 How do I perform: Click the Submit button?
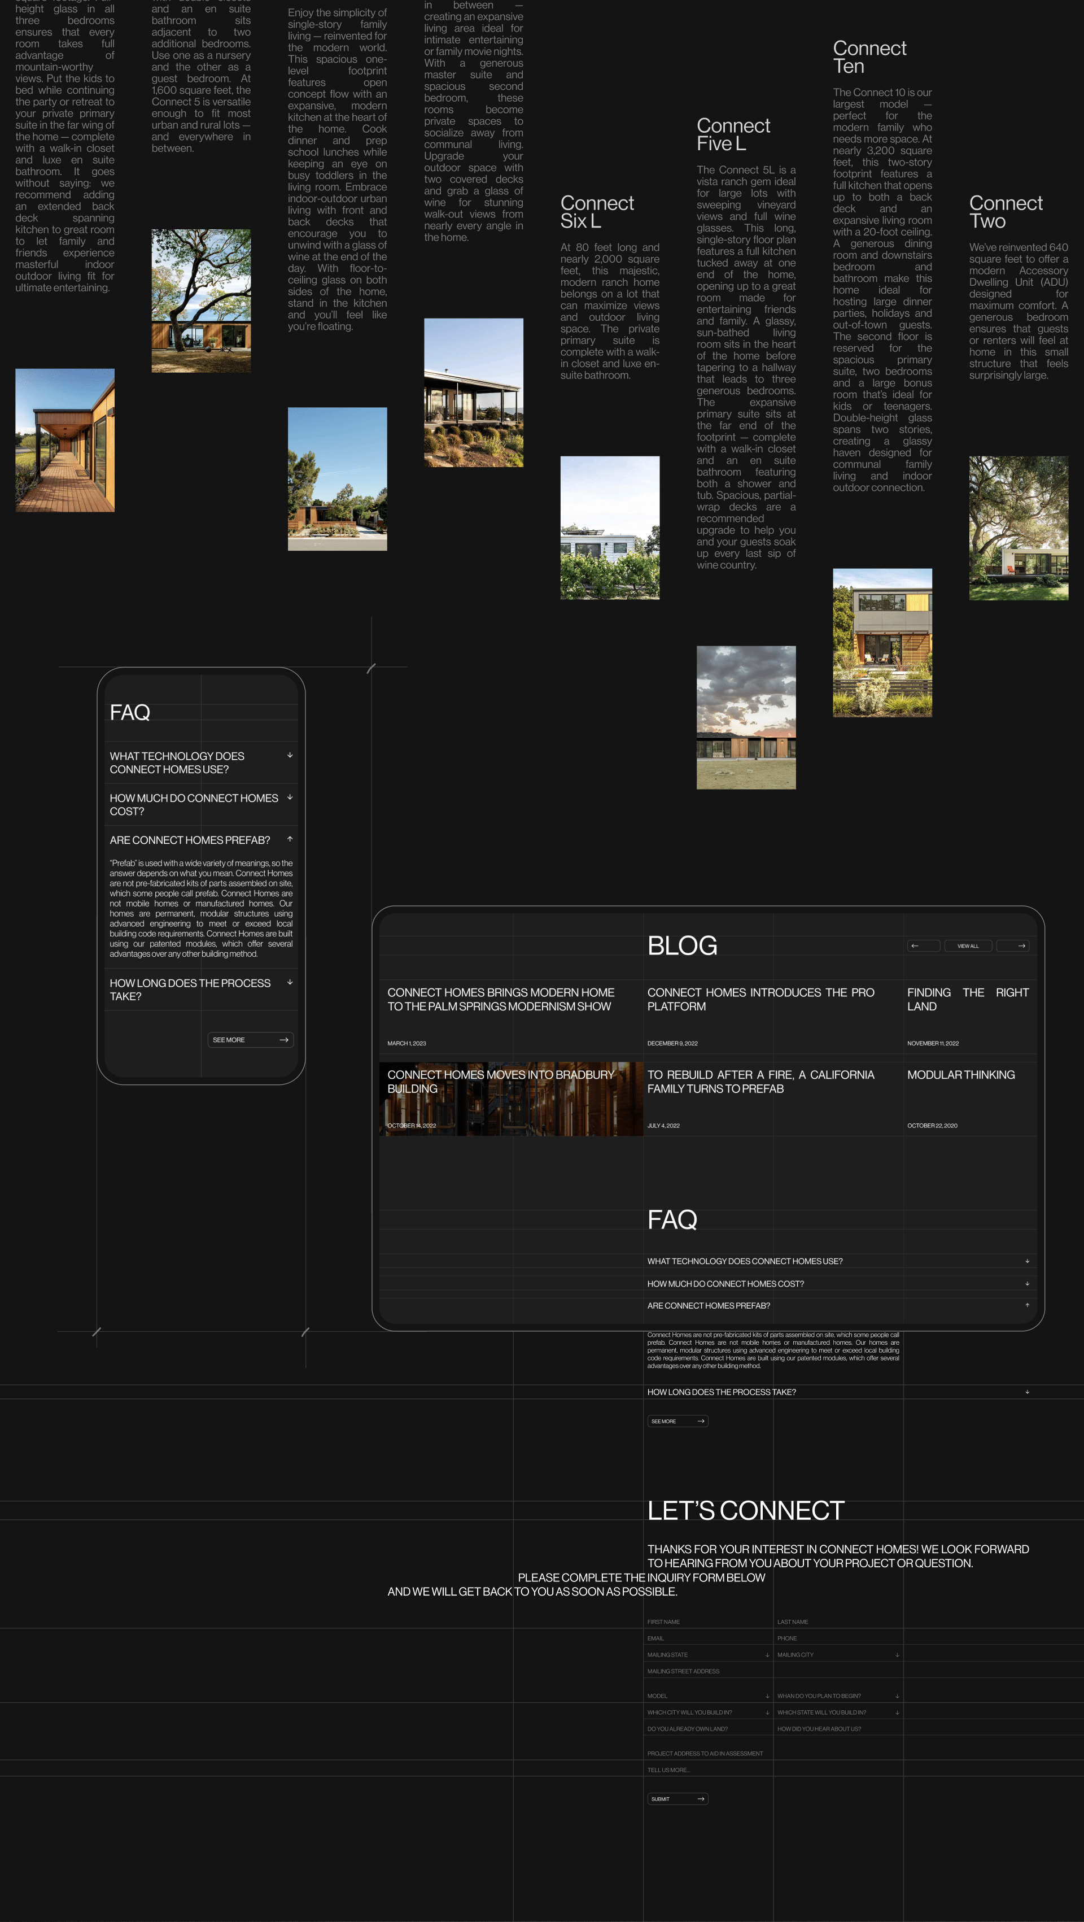click(x=677, y=1798)
